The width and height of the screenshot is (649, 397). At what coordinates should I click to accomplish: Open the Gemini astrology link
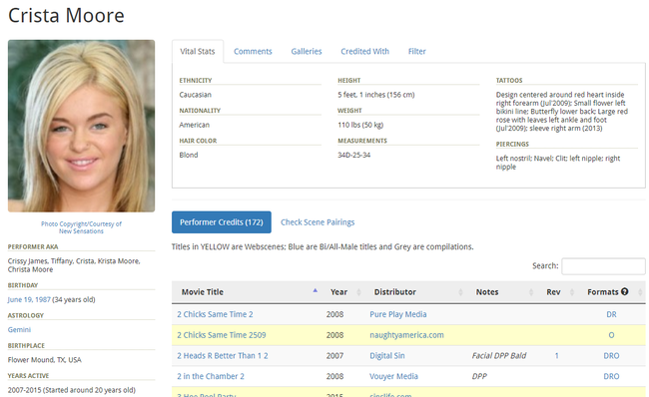19,329
